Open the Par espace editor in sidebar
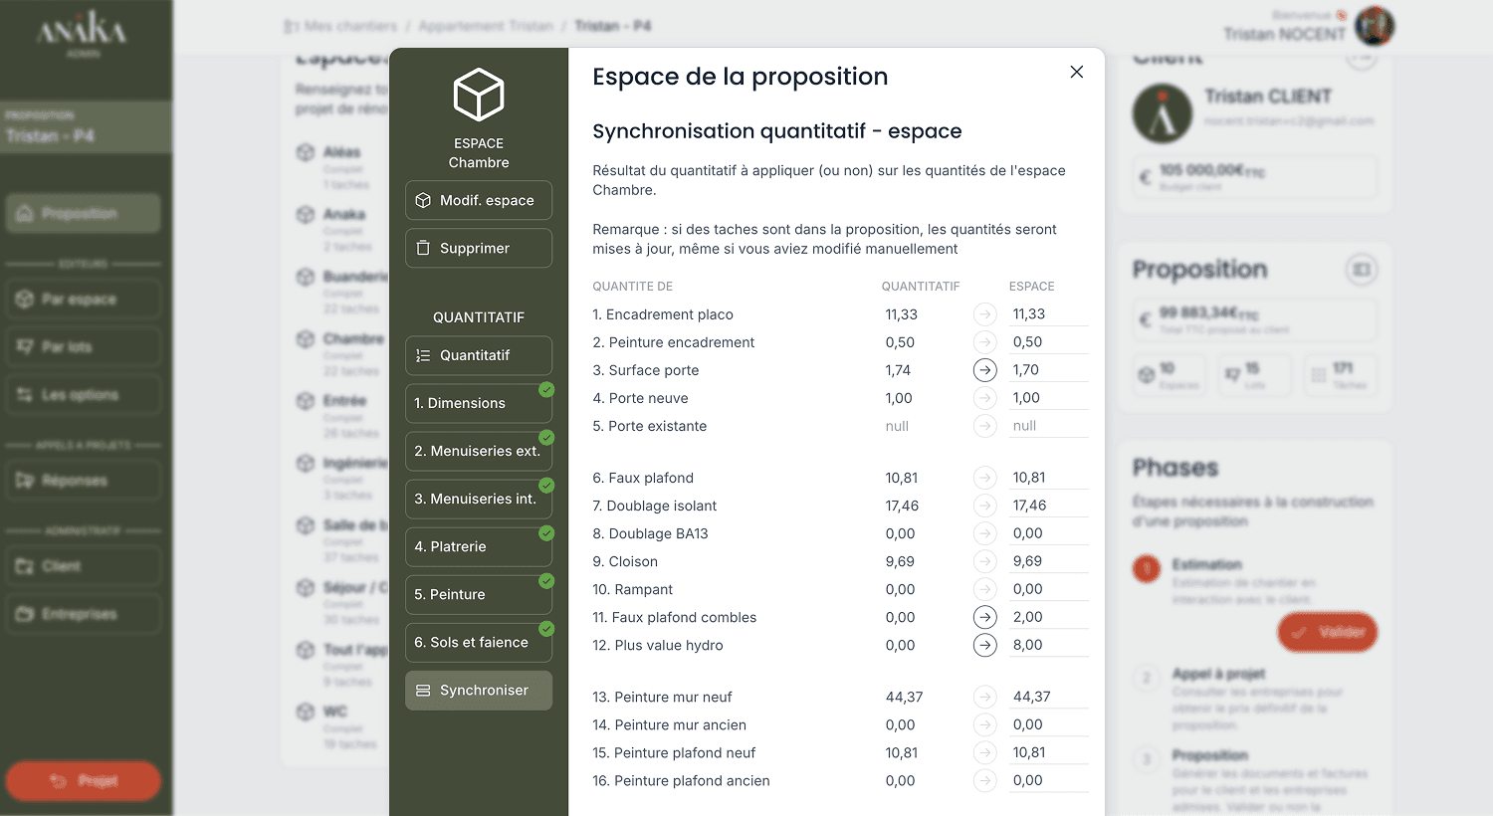The image size is (1493, 816). [84, 300]
